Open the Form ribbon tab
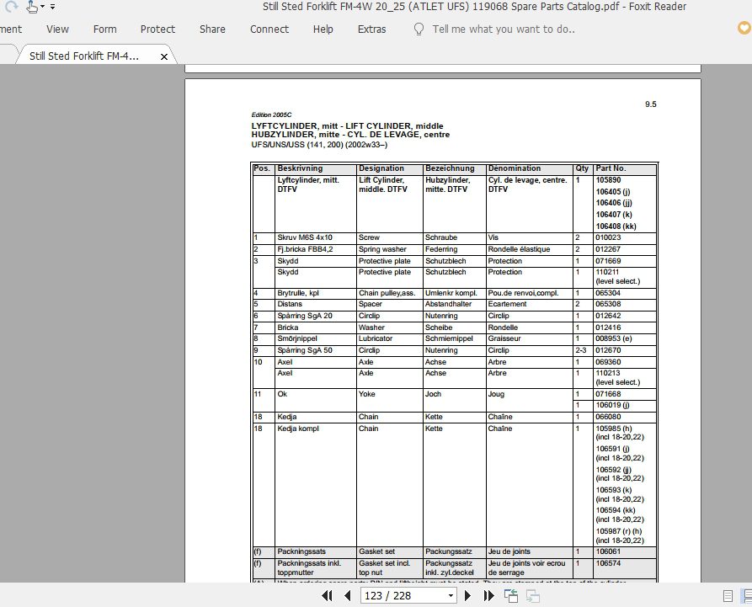This screenshot has height=607, width=752. click(105, 29)
